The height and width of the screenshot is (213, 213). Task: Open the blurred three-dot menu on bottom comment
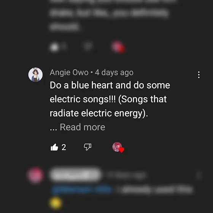click(x=199, y=175)
